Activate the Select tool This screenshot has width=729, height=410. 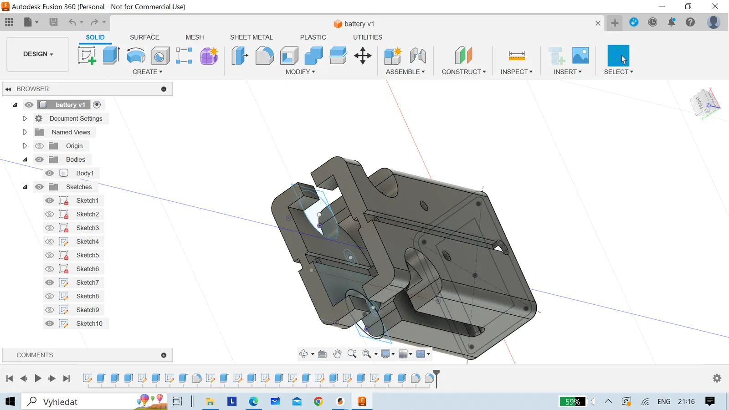click(x=618, y=56)
